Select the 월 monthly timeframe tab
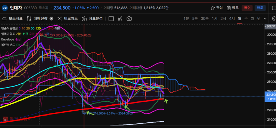 [252, 18]
